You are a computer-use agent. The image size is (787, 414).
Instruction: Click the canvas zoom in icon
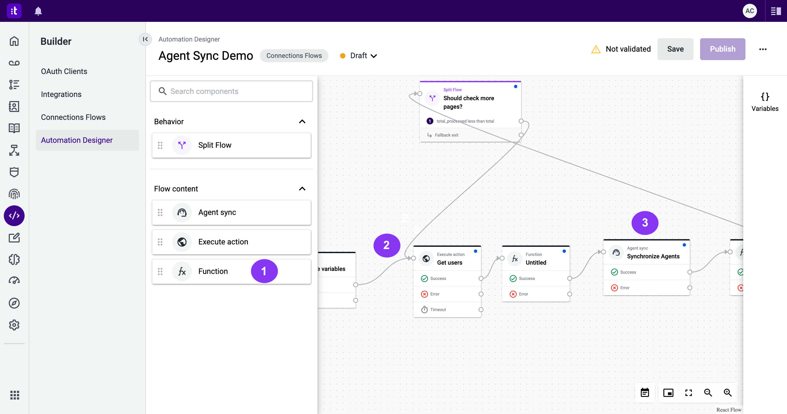727,393
